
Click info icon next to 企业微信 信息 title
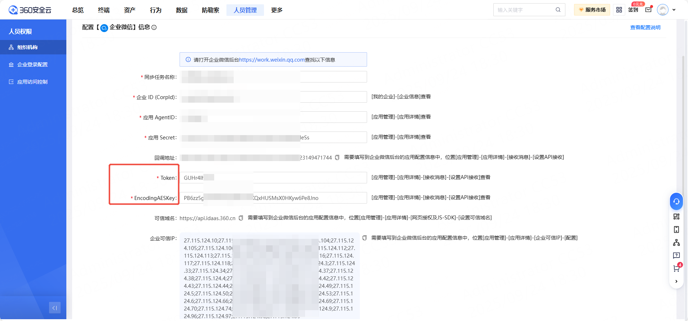pos(154,27)
